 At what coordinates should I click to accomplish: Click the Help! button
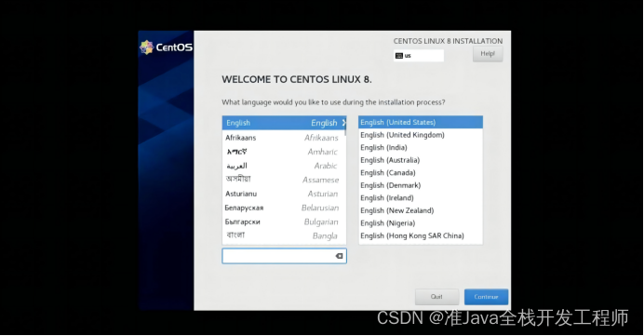tap(488, 54)
